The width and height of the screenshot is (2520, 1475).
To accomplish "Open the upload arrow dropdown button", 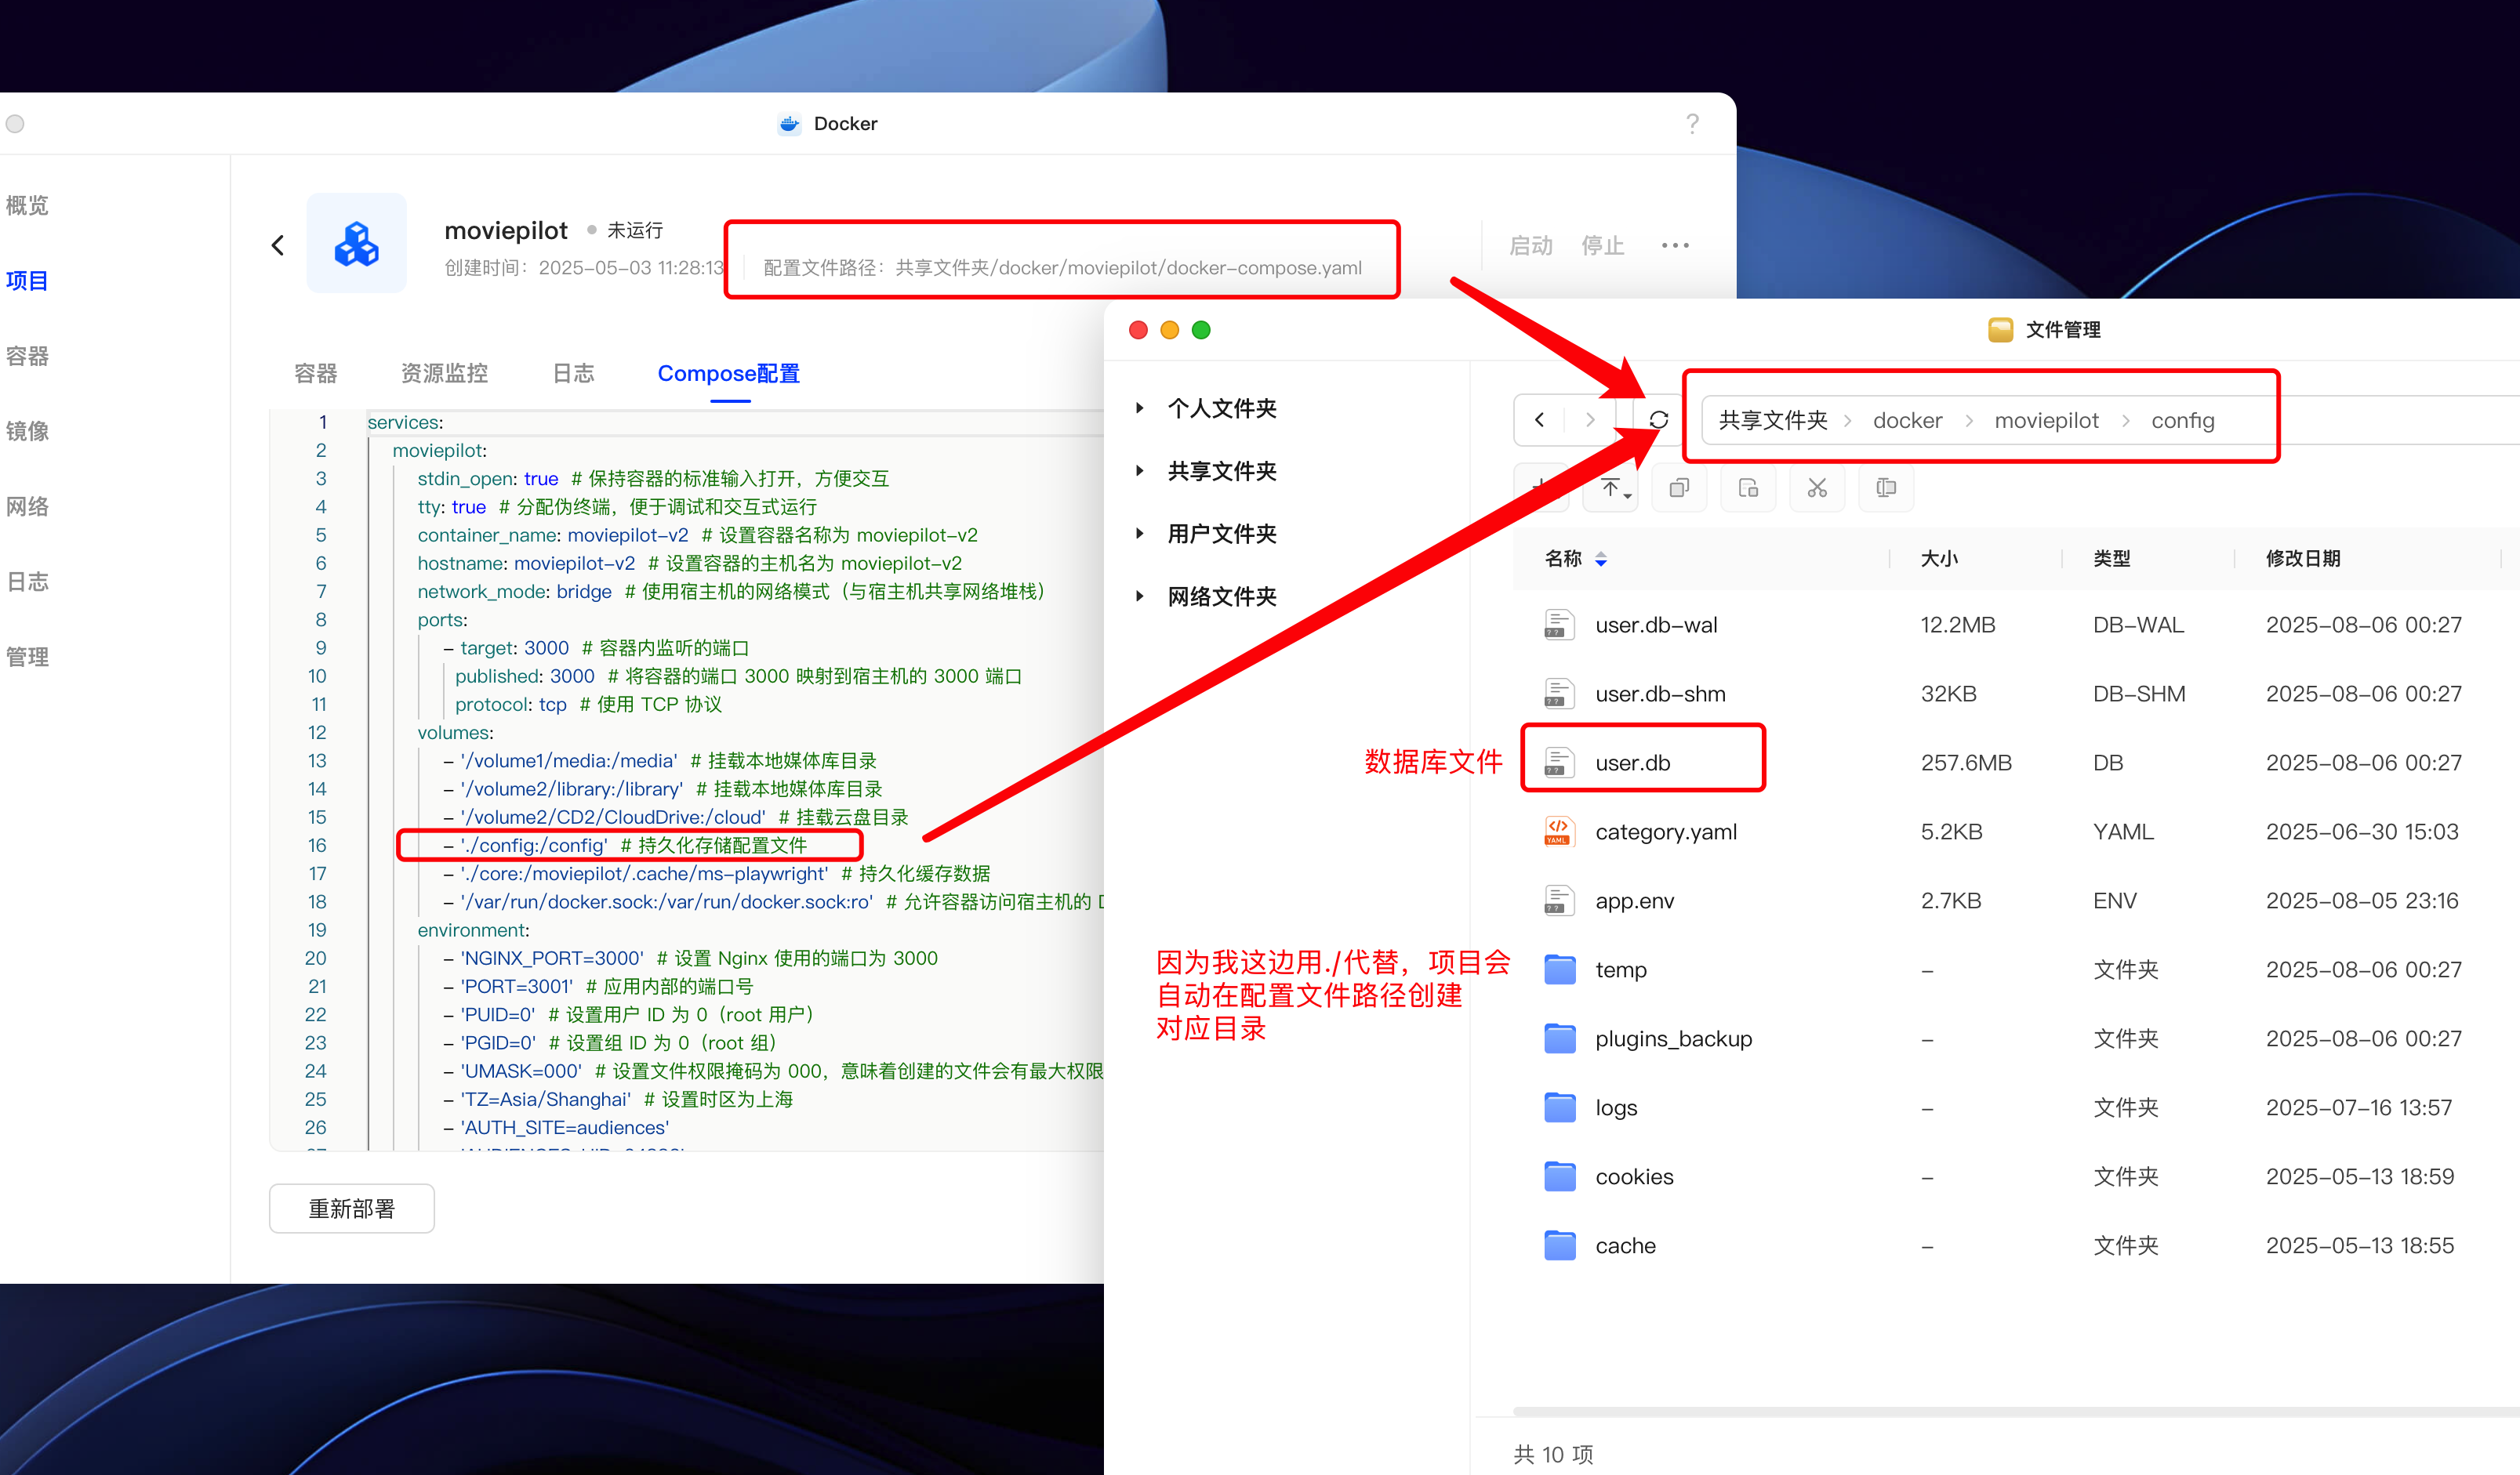I will tap(1612, 487).
